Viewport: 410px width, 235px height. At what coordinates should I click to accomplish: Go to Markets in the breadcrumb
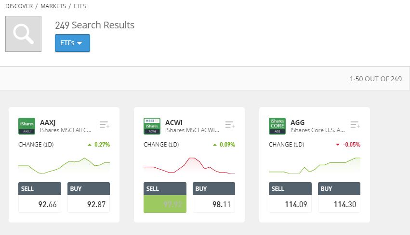point(53,6)
